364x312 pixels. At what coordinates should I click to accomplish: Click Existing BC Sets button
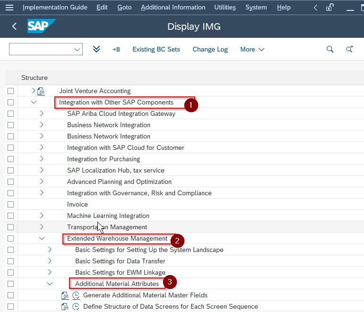(x=156, y=50)
